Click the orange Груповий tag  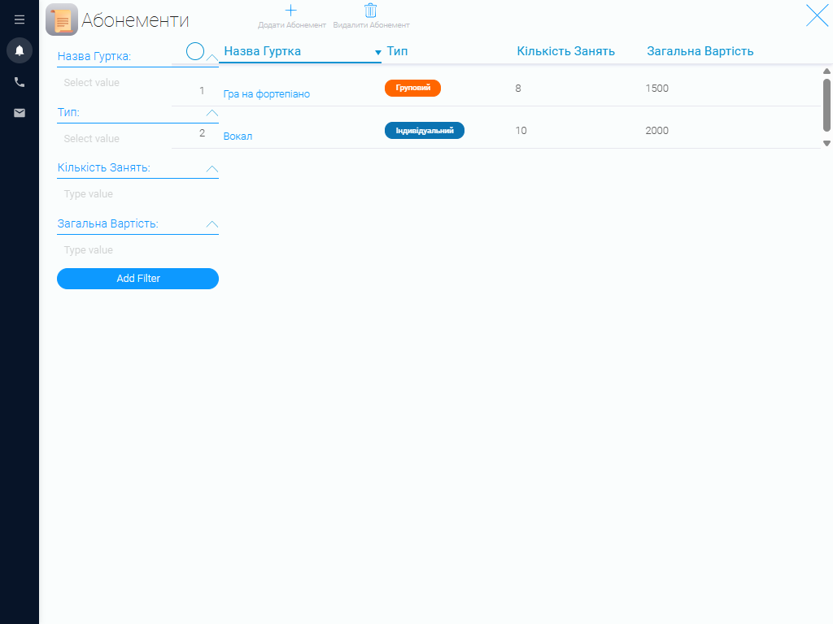[x=412, y=88]
